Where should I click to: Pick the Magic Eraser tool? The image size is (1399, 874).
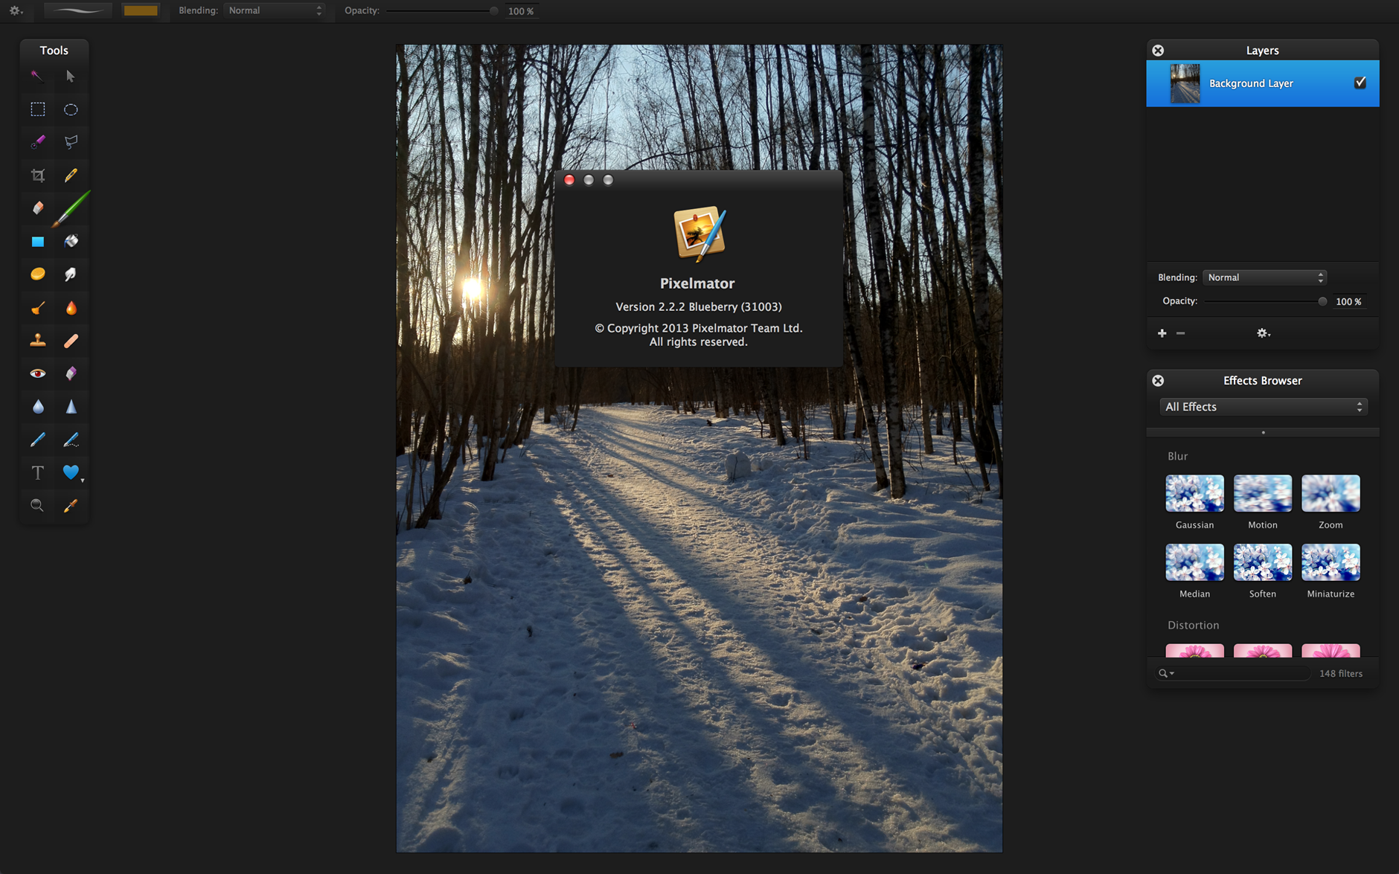(x=71, y=373)
